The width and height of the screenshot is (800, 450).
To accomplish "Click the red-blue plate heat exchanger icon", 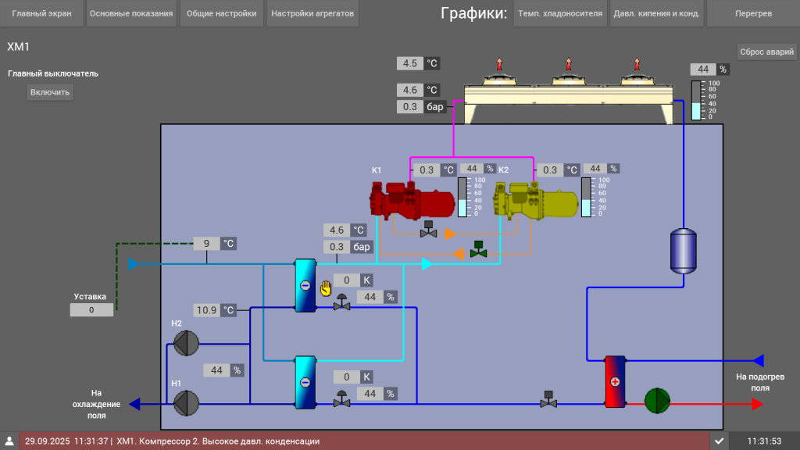I will pyautogui.click(x=615, y=383).
